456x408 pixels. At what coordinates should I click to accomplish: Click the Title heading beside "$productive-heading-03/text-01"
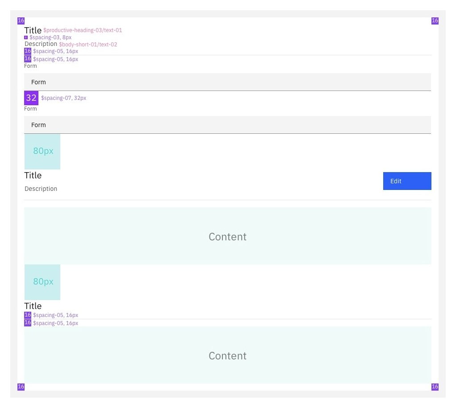tap(33, 30)
